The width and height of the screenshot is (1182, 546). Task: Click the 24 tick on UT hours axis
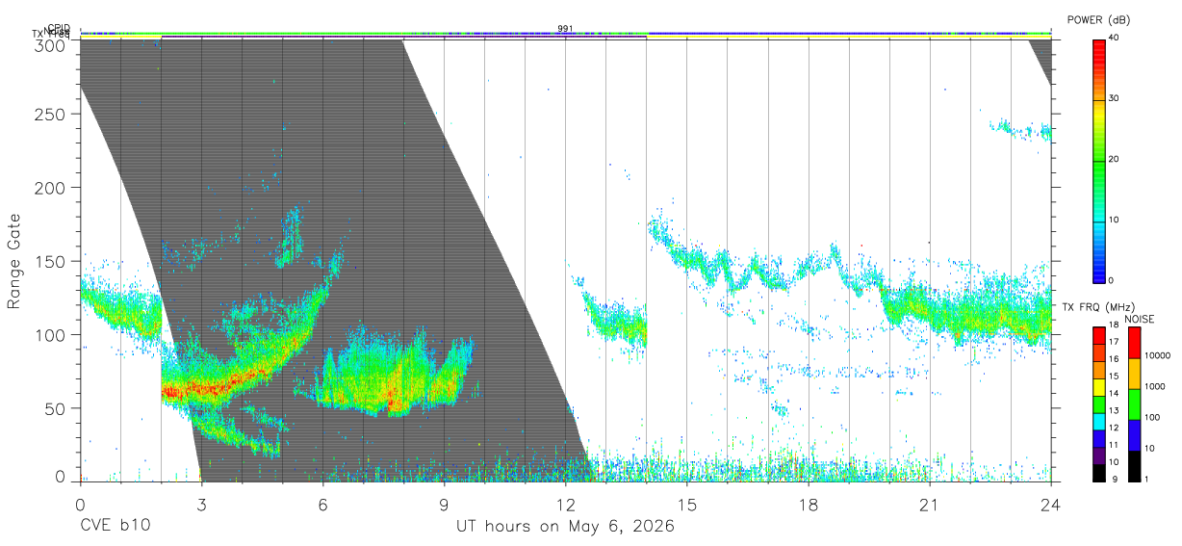click(1050, 505)
